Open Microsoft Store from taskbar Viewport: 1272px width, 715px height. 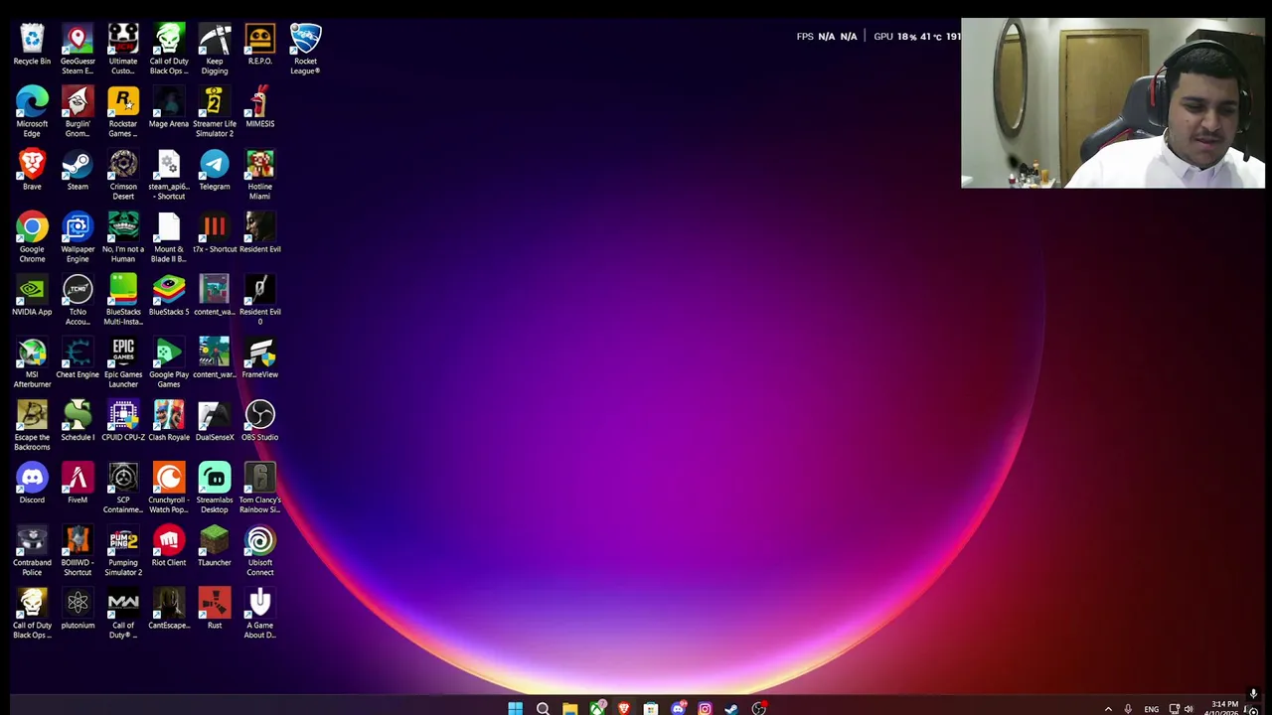[x=650, y=708]
